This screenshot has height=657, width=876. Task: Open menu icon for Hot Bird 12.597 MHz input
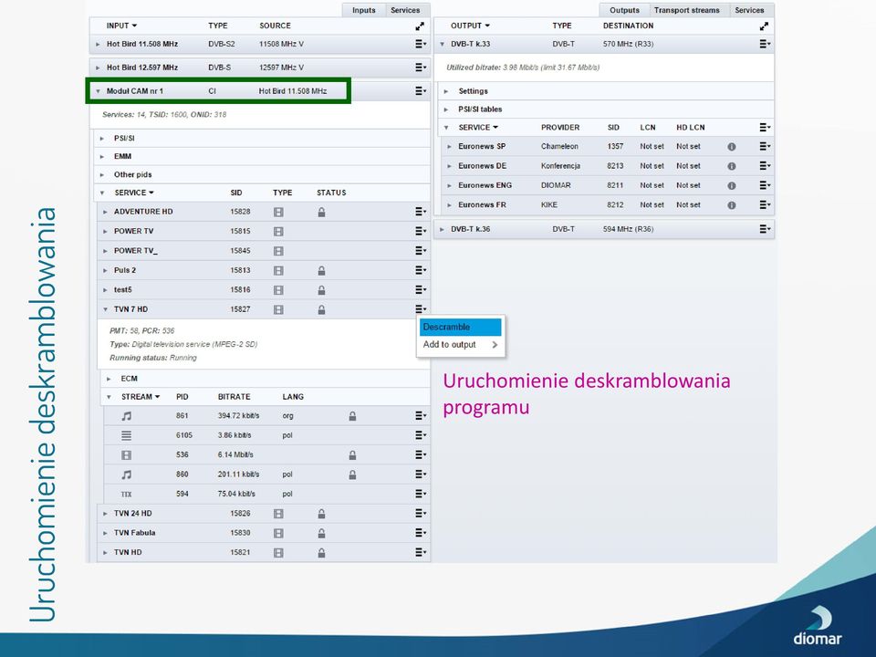pyautogui.click(x=421, y=67)
